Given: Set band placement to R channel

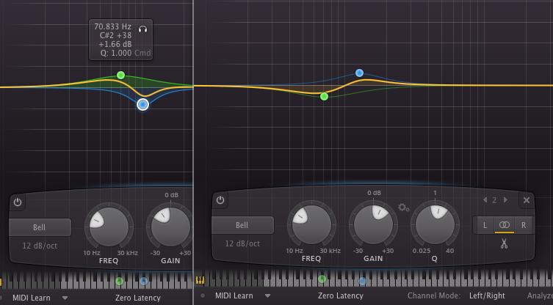Looking at the screenshot, I should click(524, 225).
